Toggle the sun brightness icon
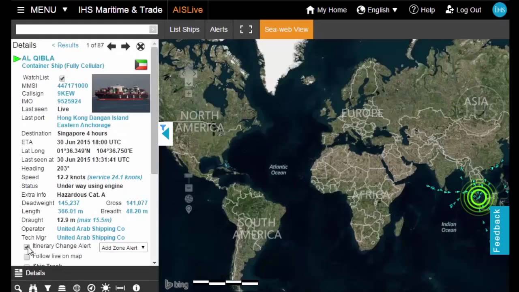The height and width of the screenshot is (292, 519). coord(105,288)
